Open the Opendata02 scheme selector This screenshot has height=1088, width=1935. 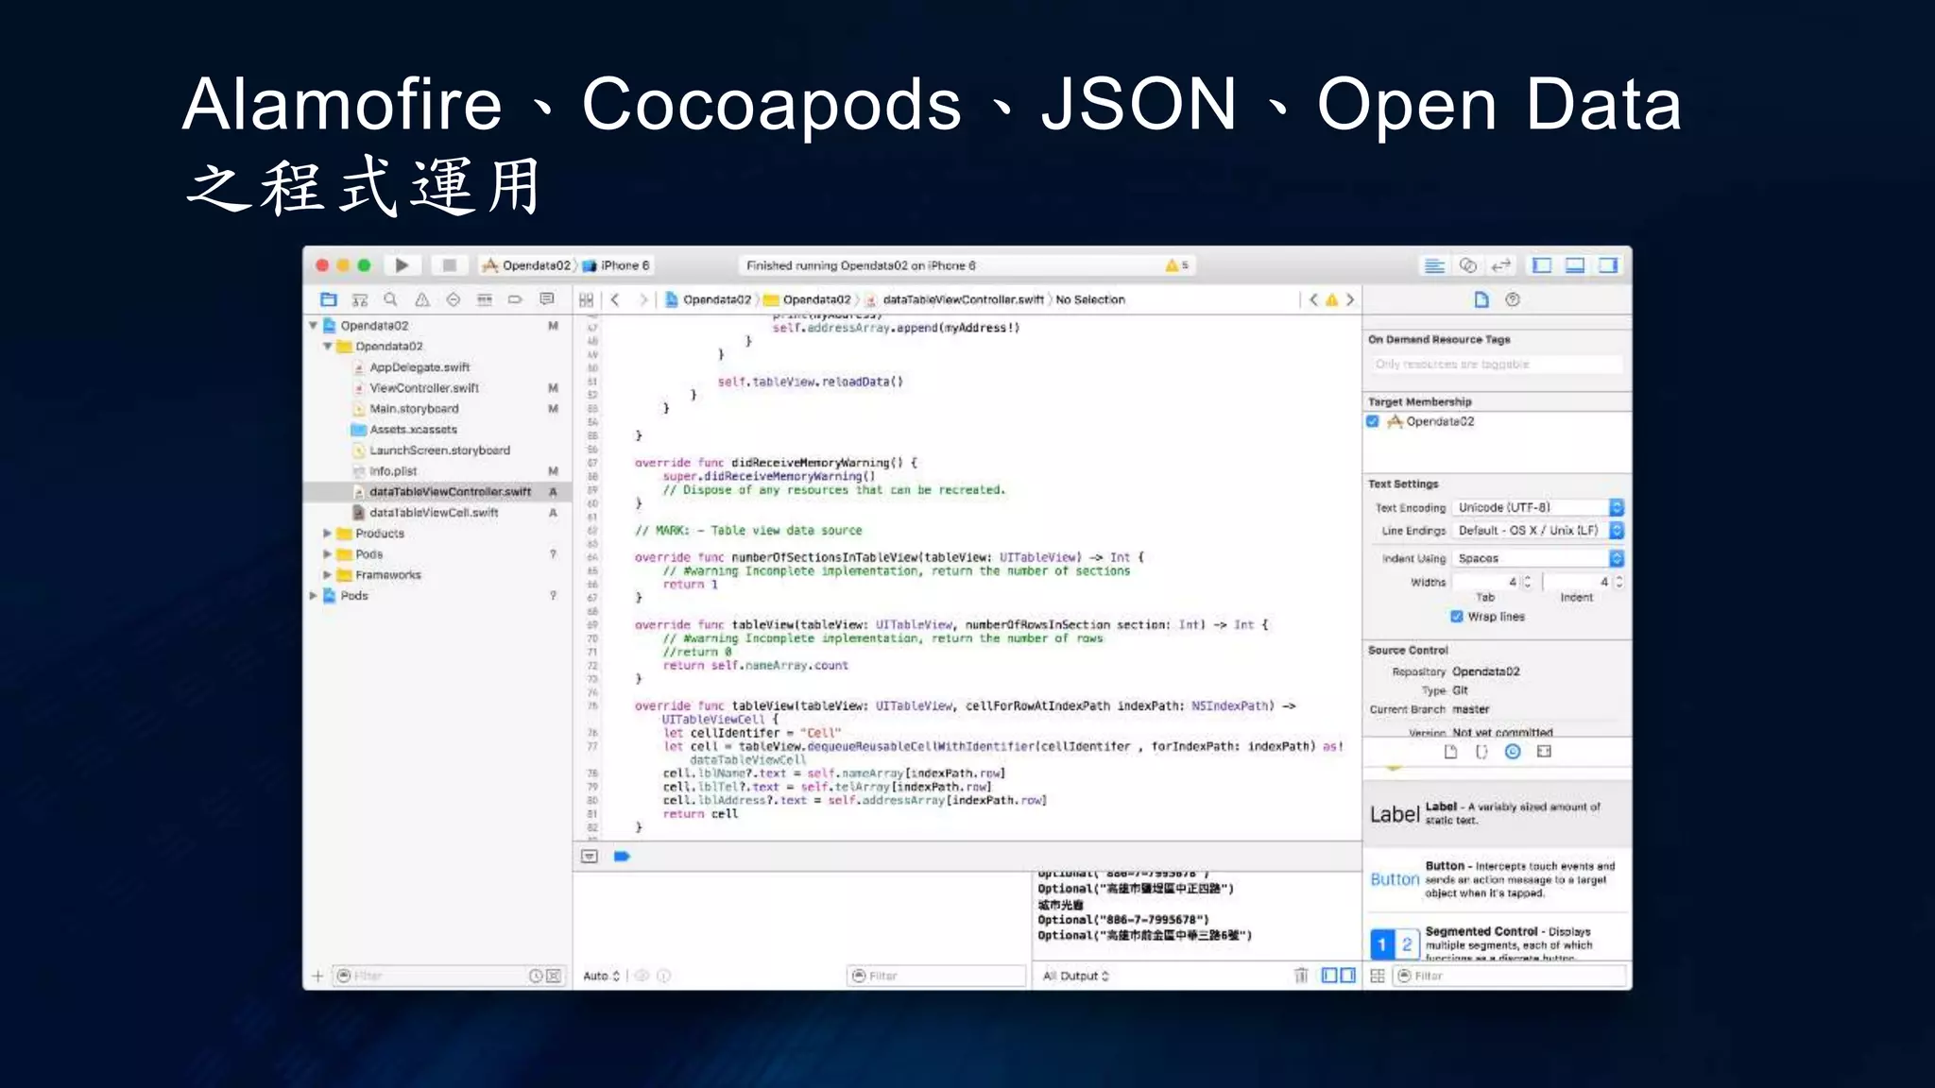click(527, 265)
